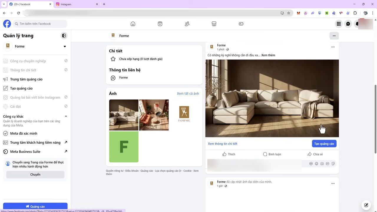Open the orange chair room thumbnail
The height and width of the screenshot is (212, 377).
click(x=154, y=115)
